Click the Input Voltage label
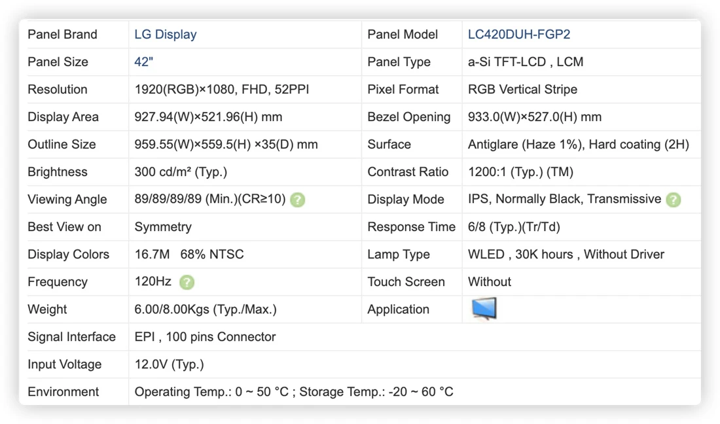720x424 pixels. click(x=65, y=365)
